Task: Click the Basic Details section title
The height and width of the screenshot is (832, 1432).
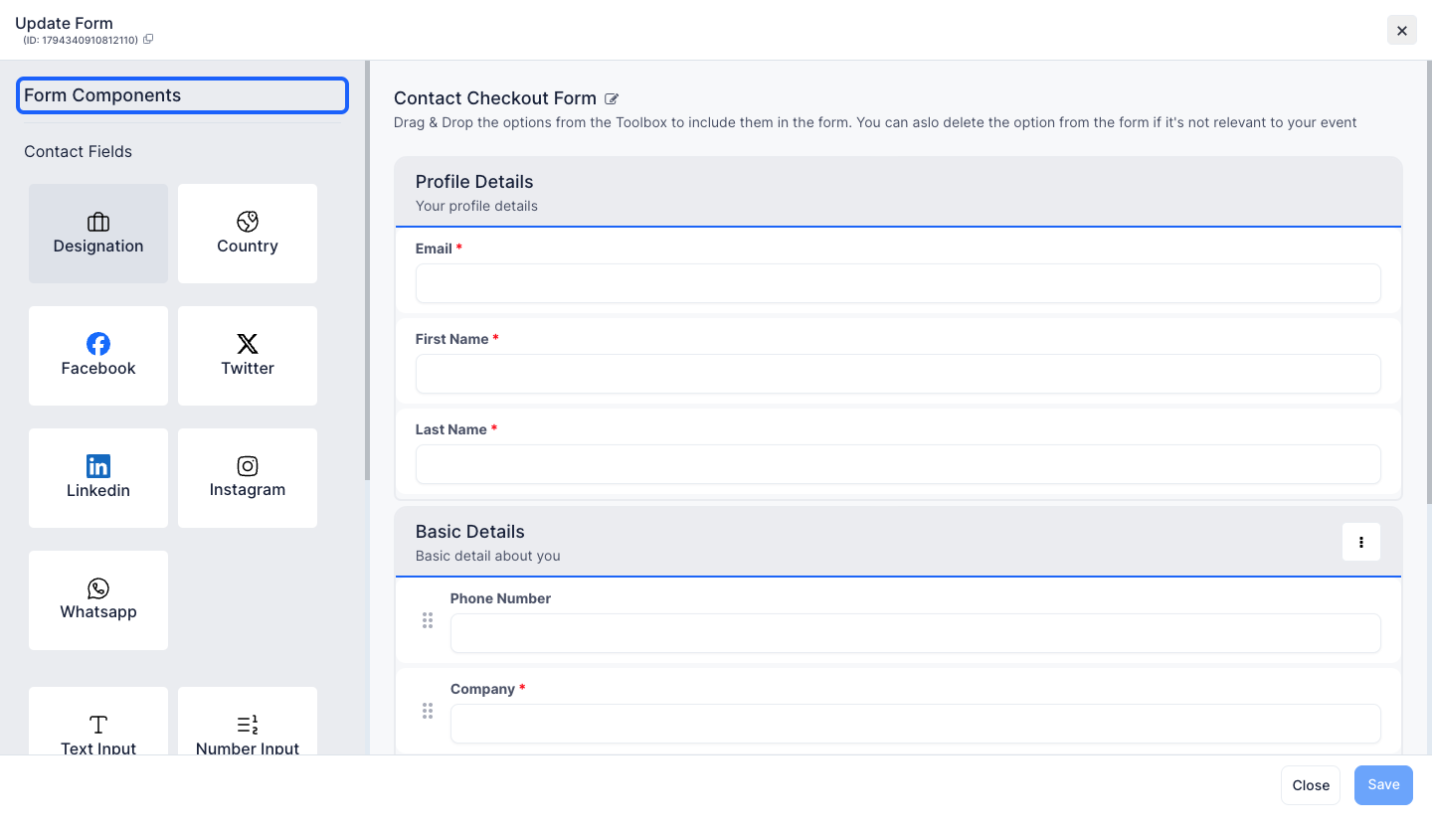Action: (x=469, y=532)
